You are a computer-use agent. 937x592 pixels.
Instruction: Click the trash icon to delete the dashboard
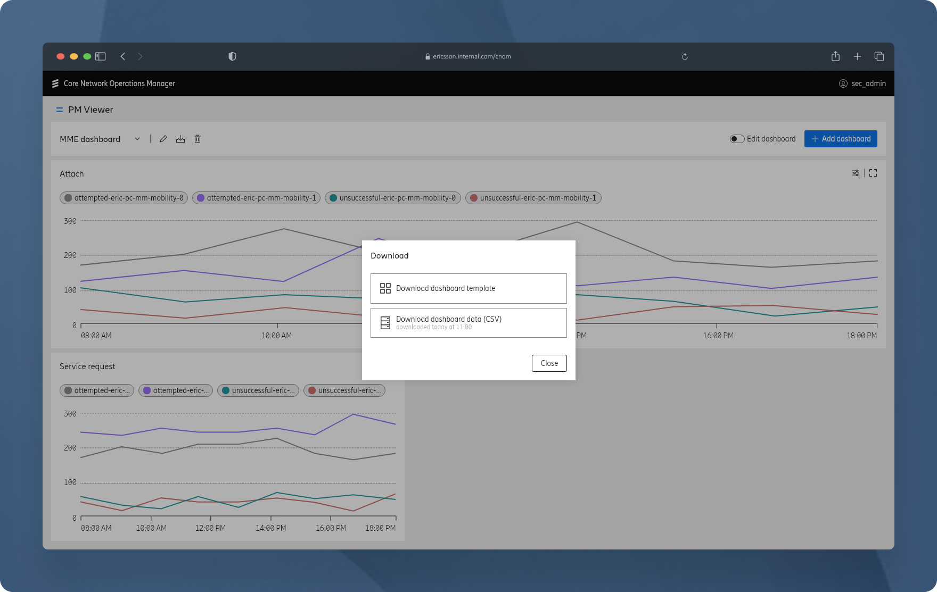(x=198, y=139)
